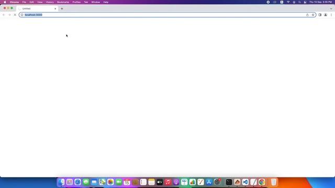This screenshot has height=188, width=335.
Task: Open the Profiles menu
Action: pyautogui.click(x=76, y=2)
